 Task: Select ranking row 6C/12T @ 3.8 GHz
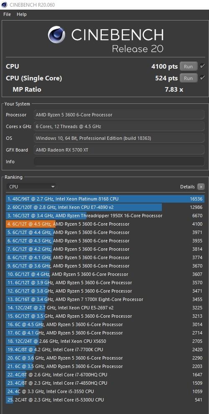[105, 291]
